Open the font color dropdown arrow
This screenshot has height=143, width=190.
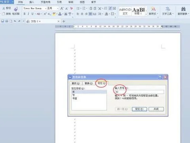[63, 14]
